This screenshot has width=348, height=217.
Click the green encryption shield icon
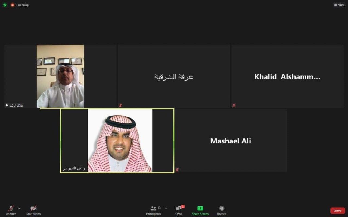(5, 5)
